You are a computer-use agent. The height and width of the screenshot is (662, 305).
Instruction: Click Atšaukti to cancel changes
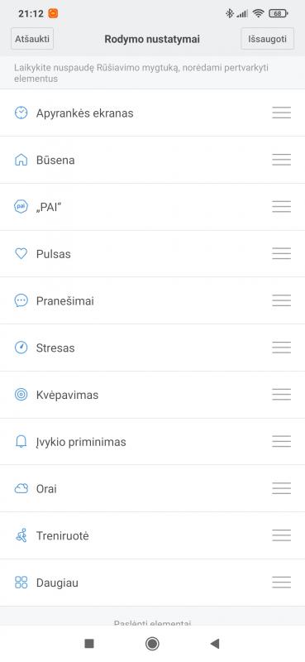click(32, 39)
